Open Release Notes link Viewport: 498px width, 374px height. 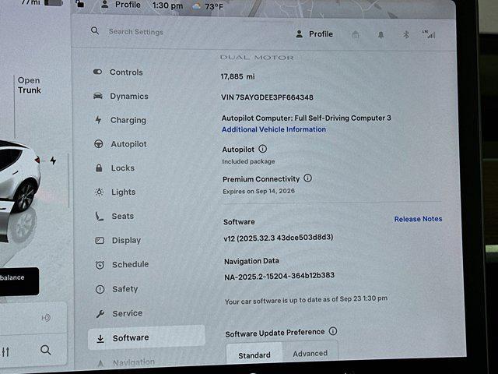pyautogui.click(x=419, y=219)
